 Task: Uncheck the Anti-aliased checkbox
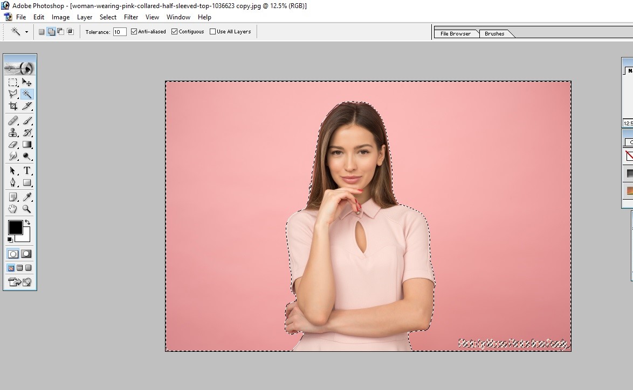(134, 31)
